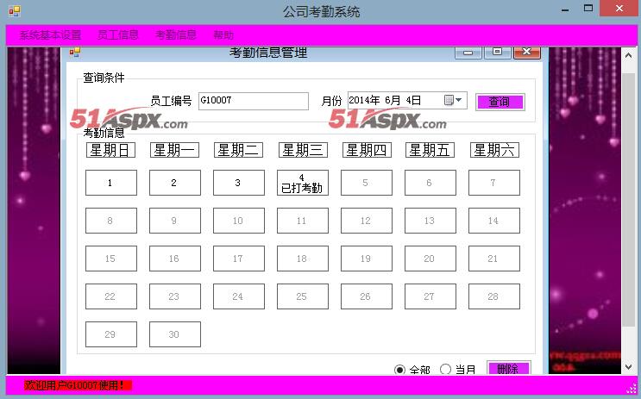This screenshot has height=399, width=641.
Task: Click the day 25 button
Action: [x=303, y=296]
